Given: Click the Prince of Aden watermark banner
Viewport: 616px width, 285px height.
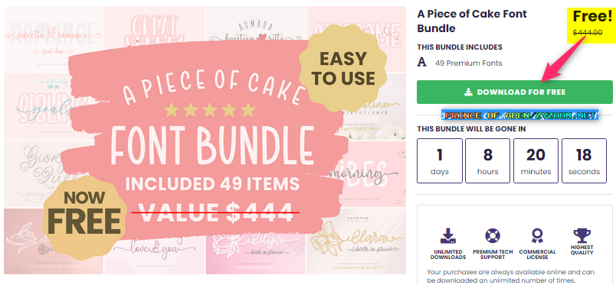Looking at the screenshot, I should [519, 115].
